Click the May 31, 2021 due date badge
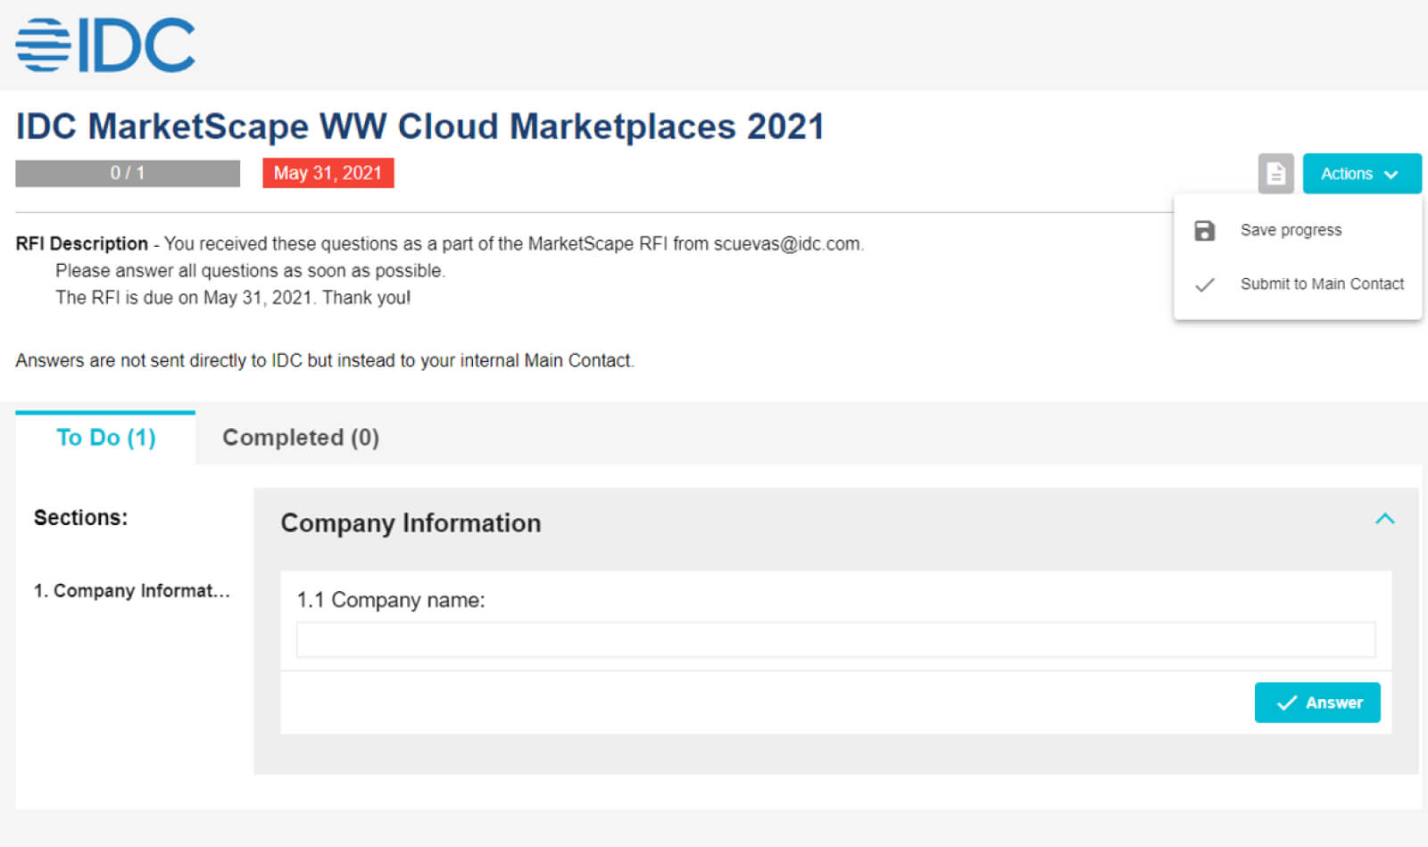Screen dimensions: 1428x847 pyautogui.click(x=328, y=173)
